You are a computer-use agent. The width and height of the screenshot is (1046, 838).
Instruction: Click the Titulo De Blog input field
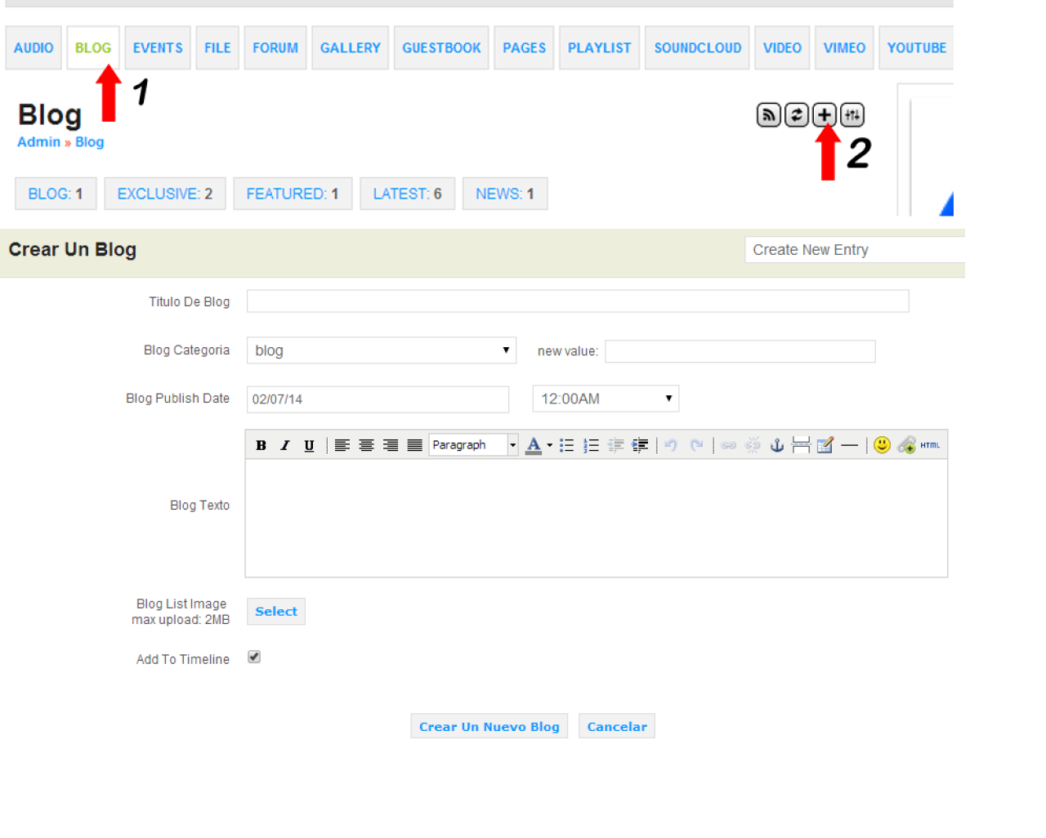577,301
